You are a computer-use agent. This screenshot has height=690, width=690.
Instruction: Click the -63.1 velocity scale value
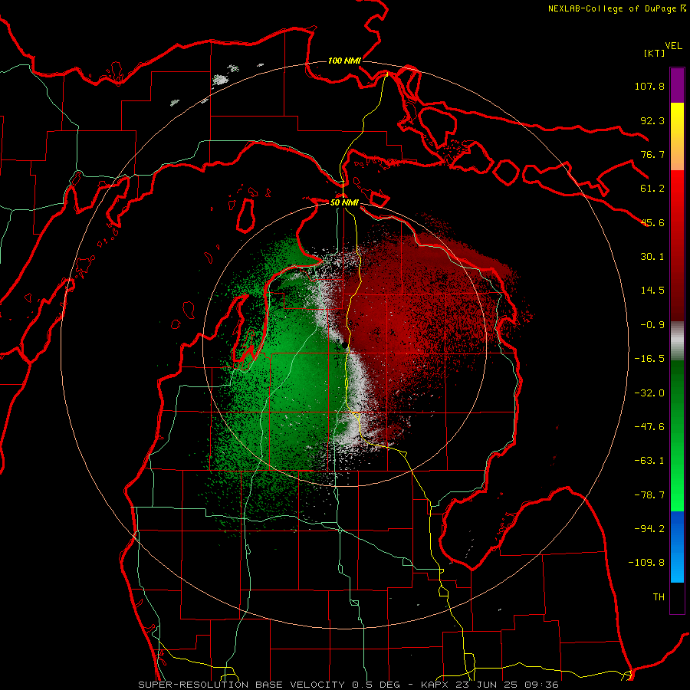(649, 461)
